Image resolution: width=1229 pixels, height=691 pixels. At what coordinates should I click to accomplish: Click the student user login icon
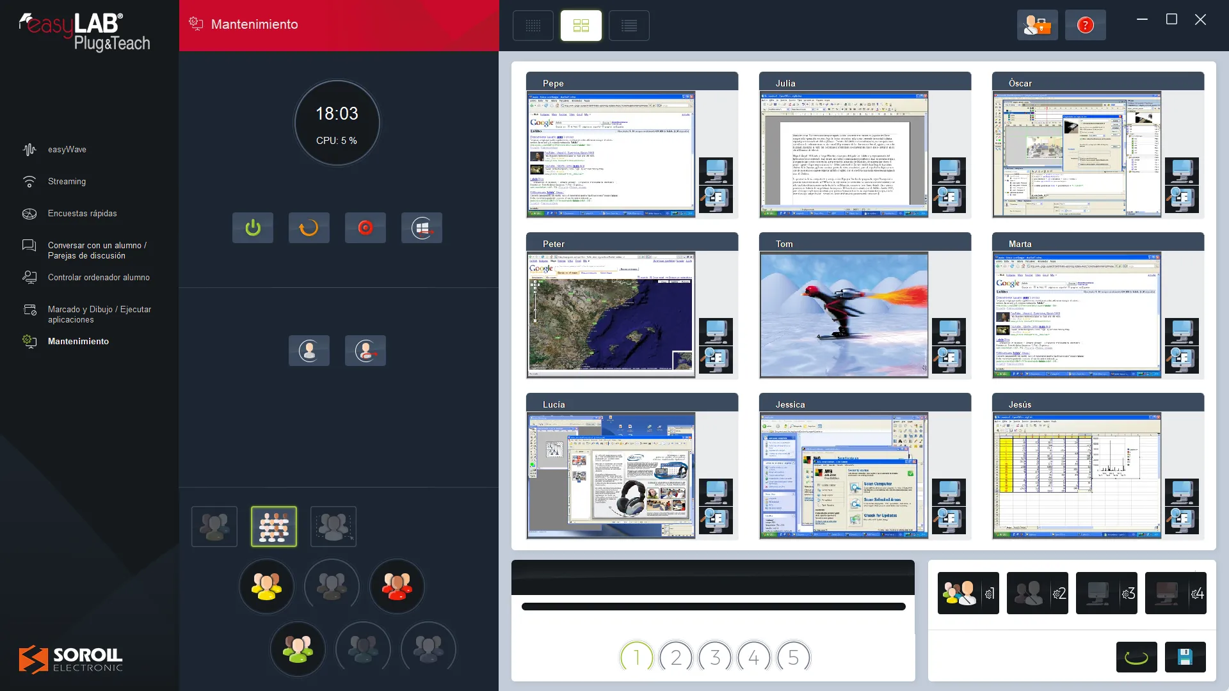(x=309, y=351)
